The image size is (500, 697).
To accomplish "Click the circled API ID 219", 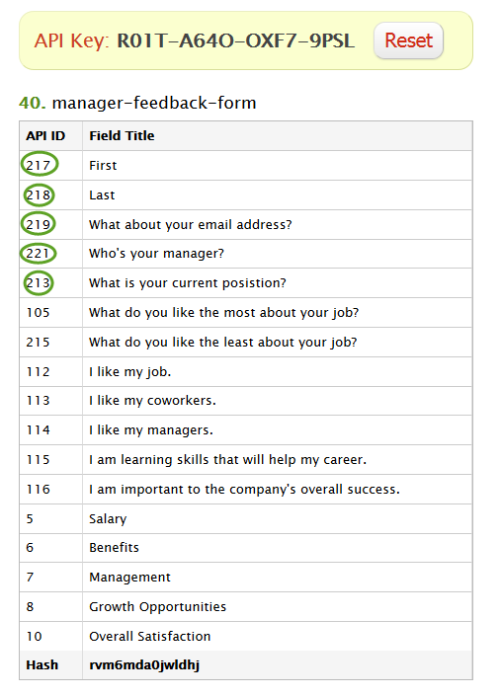I will pyautogui.click(x=39, y=224).
